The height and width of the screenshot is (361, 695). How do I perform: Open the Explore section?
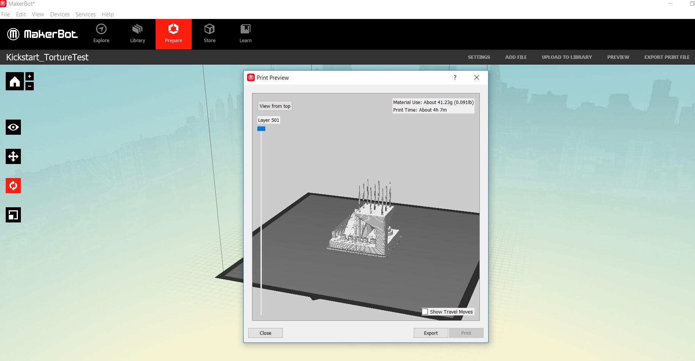coord(101,34)
